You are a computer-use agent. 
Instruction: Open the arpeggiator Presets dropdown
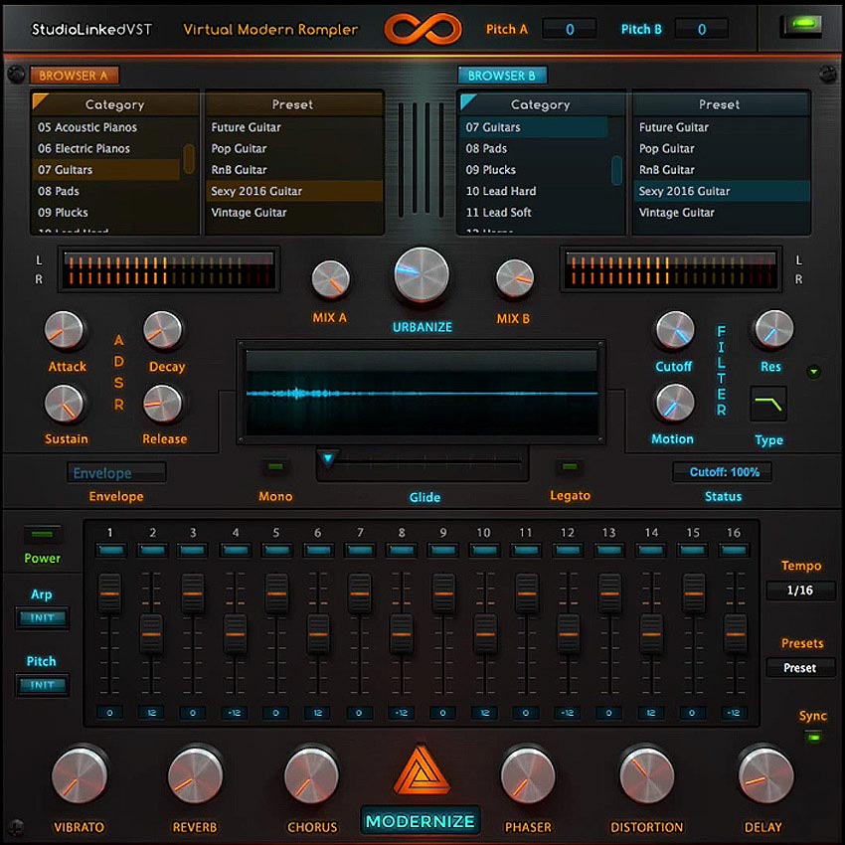(800, 668)
